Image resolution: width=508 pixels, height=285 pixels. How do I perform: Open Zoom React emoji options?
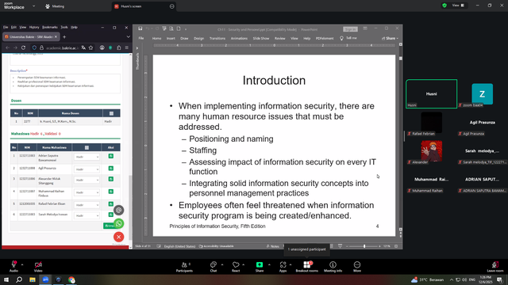(x=236, y=267)
